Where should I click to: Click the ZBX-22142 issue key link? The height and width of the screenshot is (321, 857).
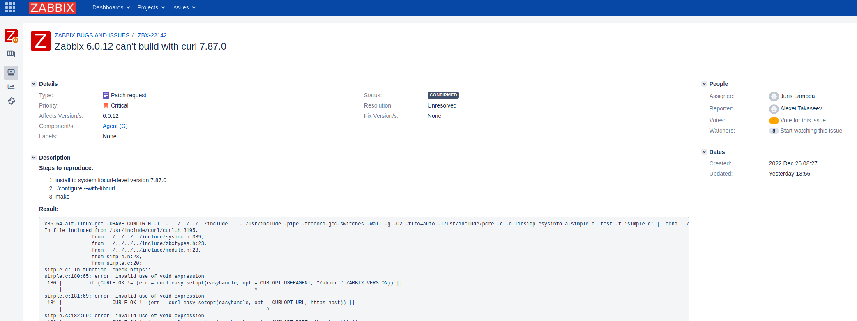click(152, 35)
